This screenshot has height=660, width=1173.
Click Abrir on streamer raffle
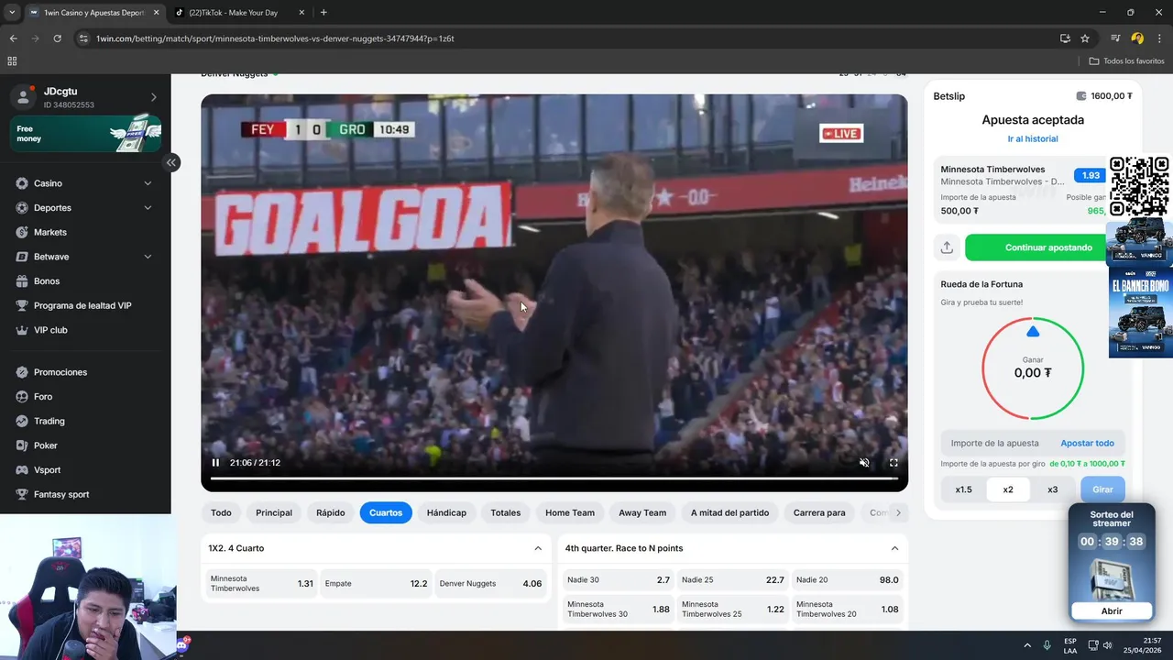[x=1112, y=611]
